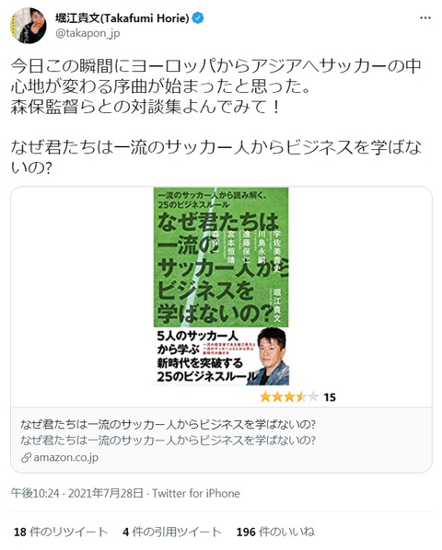
Task: Click the display name 堀江貴文(Takafumi Horie)
Action: coord(122,17)
